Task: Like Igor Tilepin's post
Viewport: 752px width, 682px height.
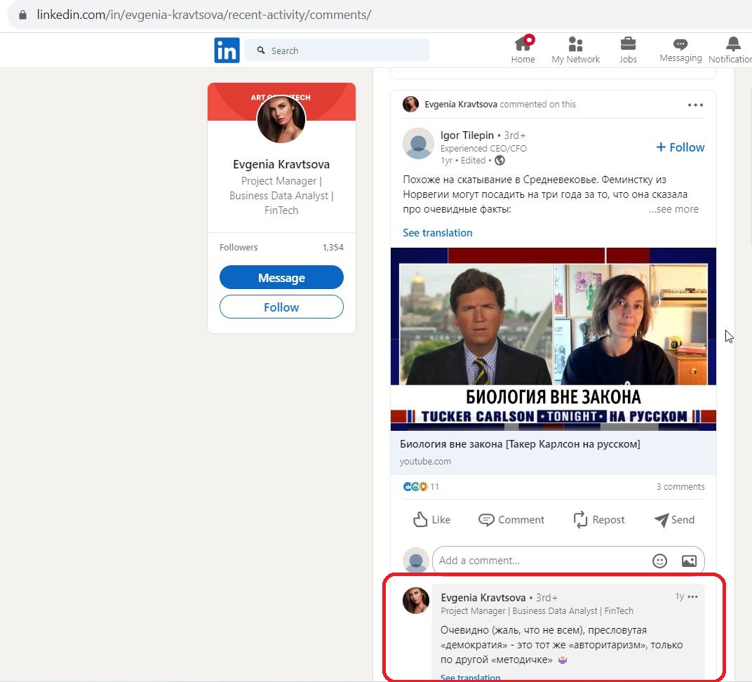Action: (431, 520)
